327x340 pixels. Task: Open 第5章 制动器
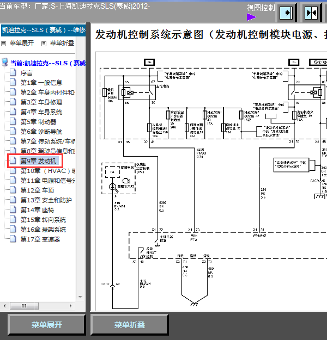(38, 122)
